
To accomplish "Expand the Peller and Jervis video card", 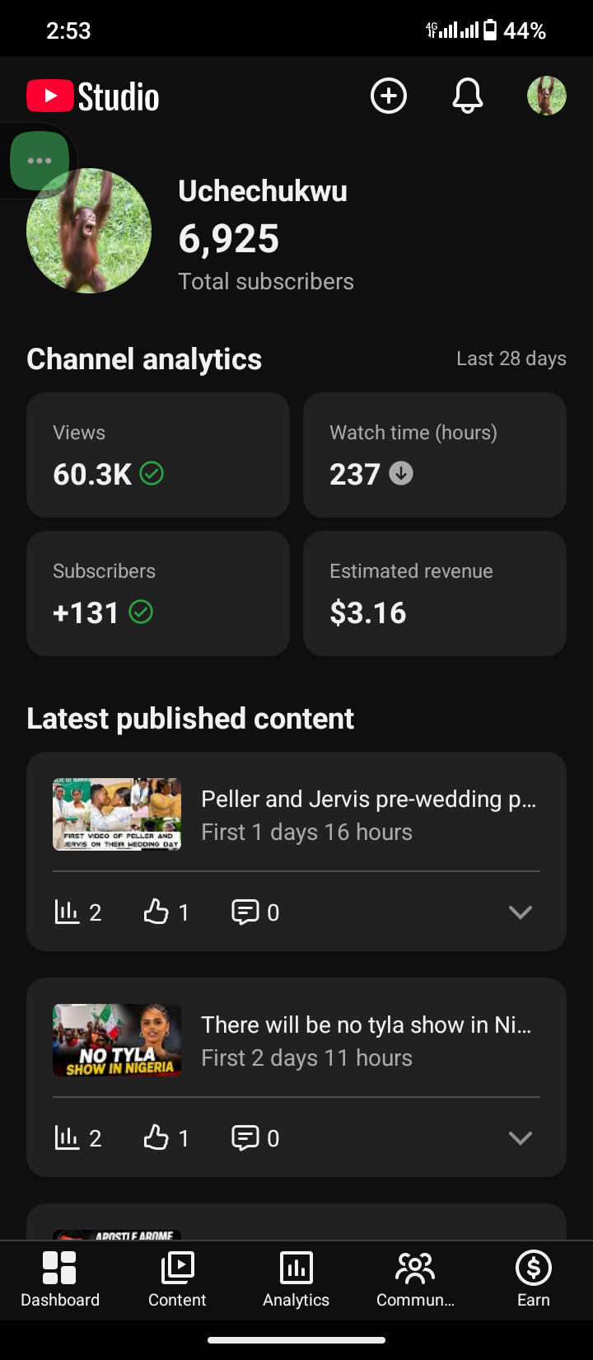I will tap(521, 912).
